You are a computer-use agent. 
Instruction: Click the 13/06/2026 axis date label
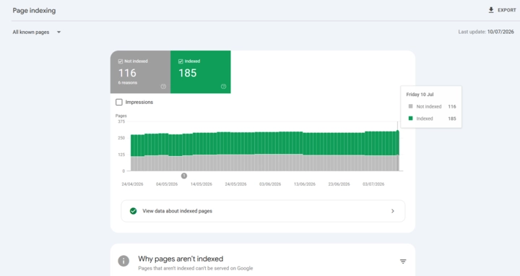tap(305, 184)
